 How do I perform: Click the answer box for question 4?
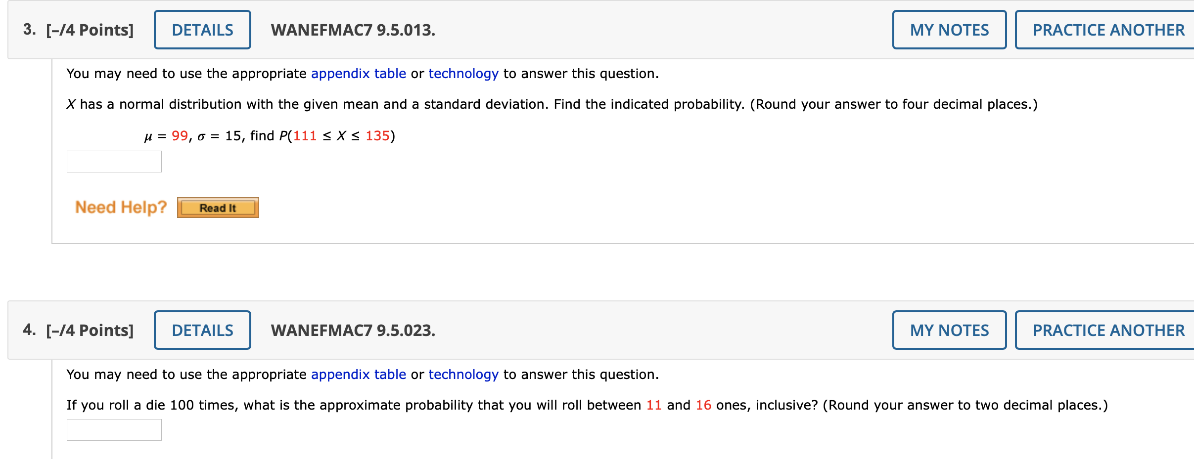point(114,430)
